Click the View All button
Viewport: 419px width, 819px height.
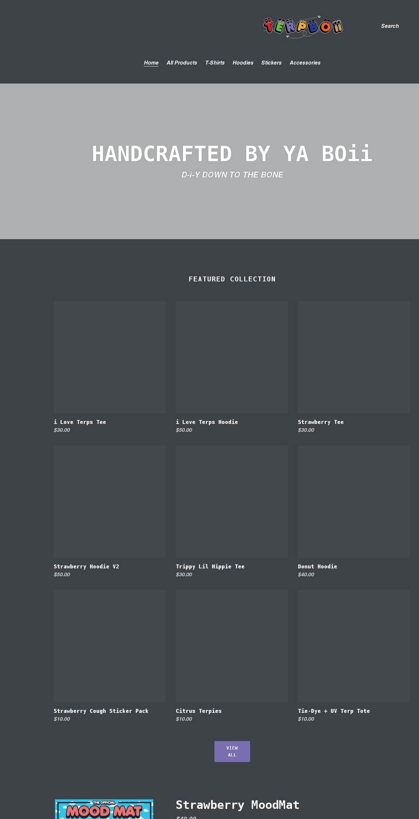pyautogui.click(x=232, y=751)
